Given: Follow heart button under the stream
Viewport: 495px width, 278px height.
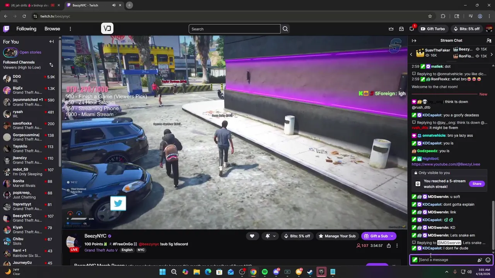Looking at the screenshot, I should (x=252, y=236).
